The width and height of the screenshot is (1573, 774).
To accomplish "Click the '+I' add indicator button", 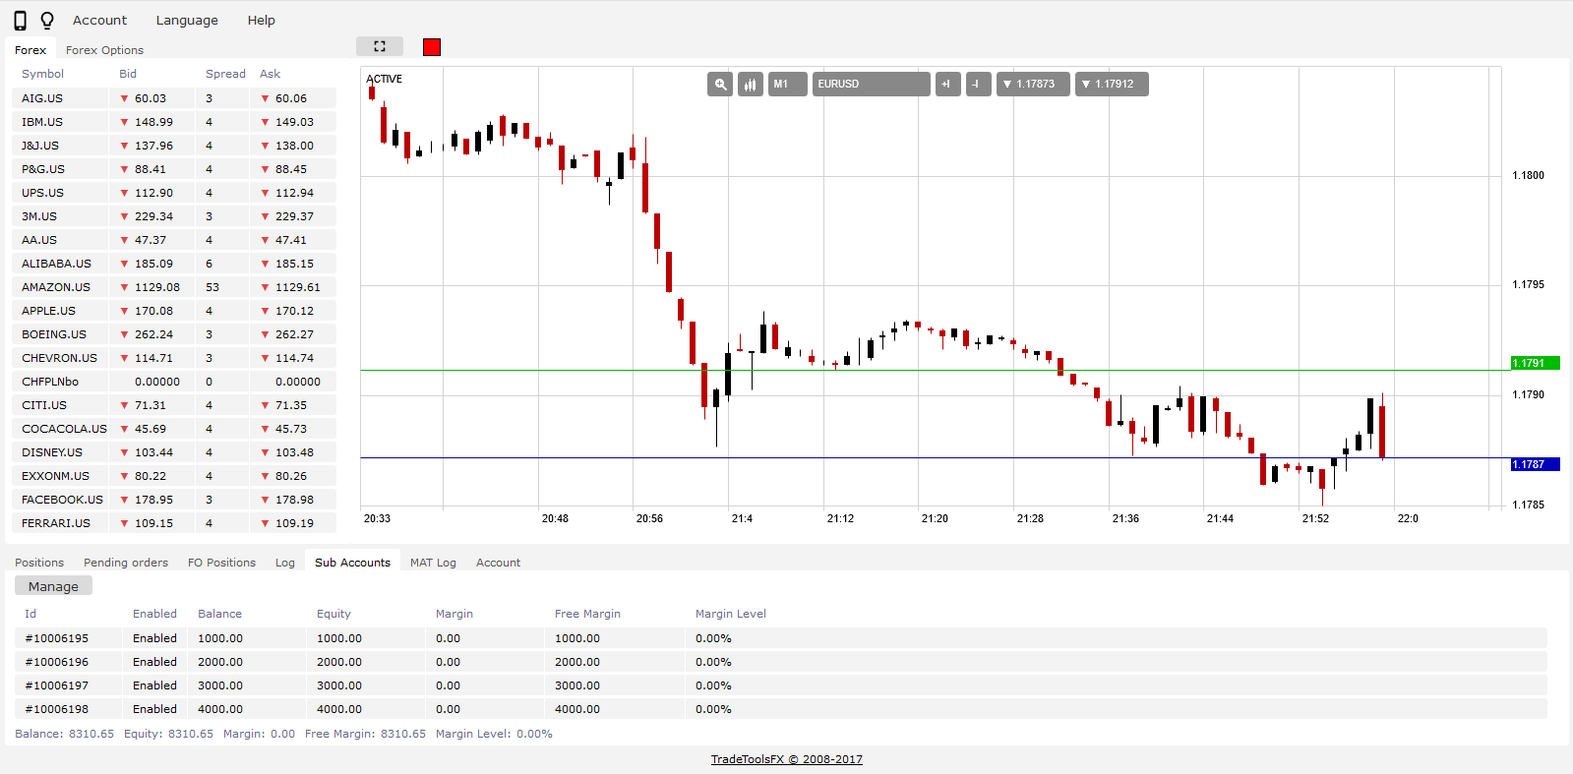I will (947, 85).
